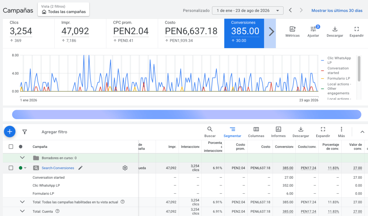Click the Clic WhatsApp LP segment row
The image size is (368, 216).
click(x=46, y=185)
